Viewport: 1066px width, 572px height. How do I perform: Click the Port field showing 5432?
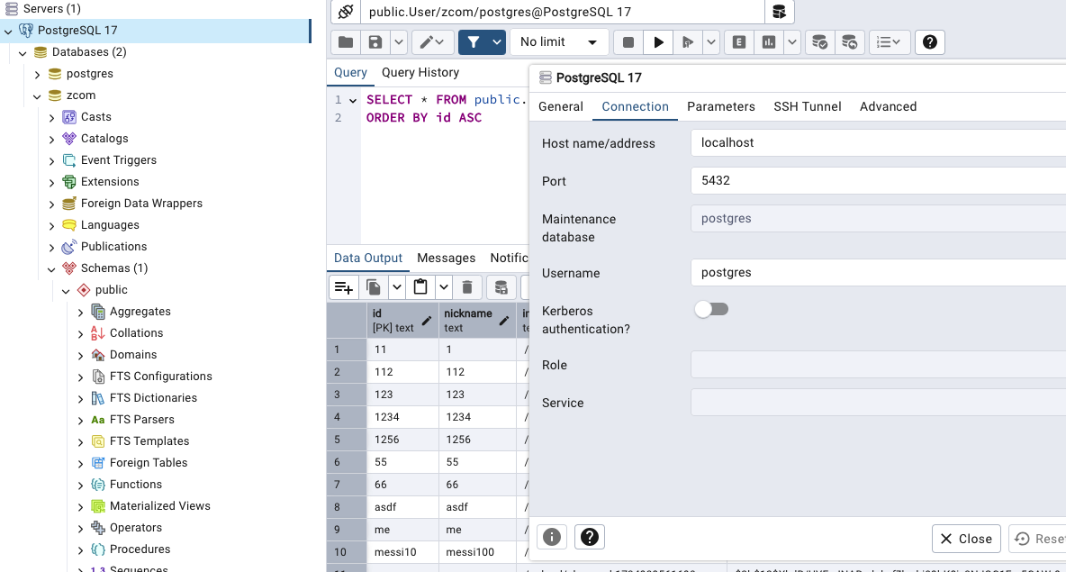pos(879,181)
